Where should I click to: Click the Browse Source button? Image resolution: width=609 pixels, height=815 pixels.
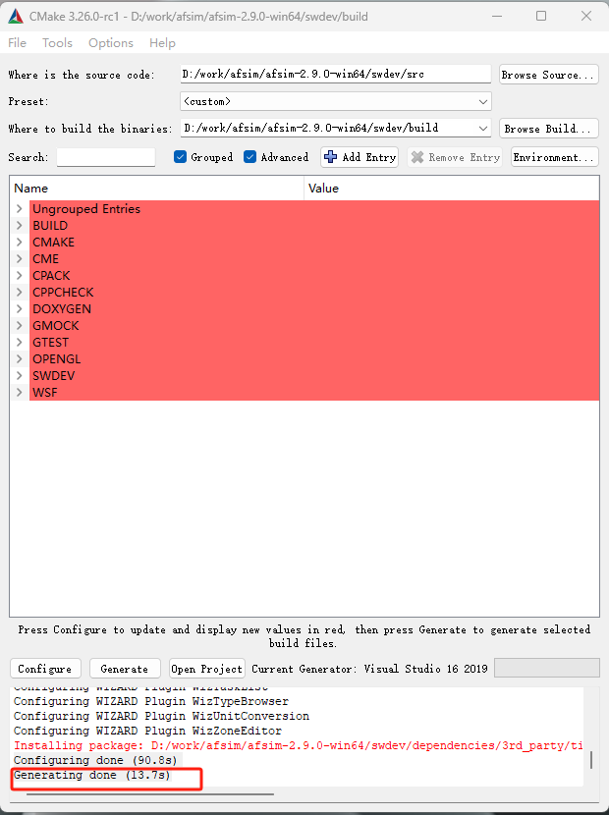pos(549,75)
